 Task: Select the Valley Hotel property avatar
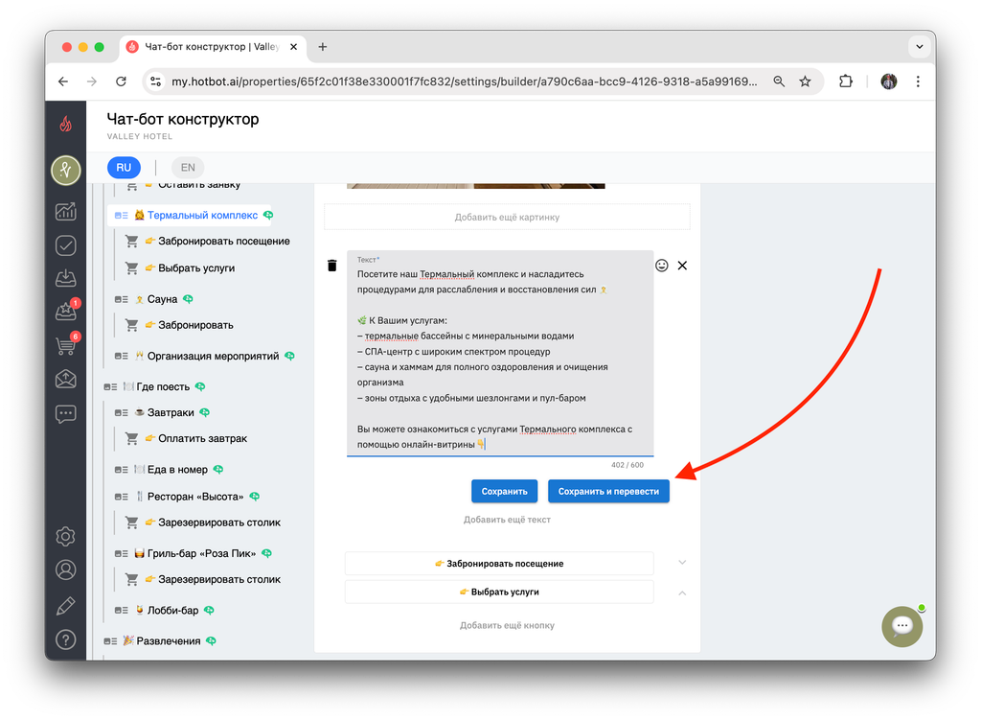[66, 171]
